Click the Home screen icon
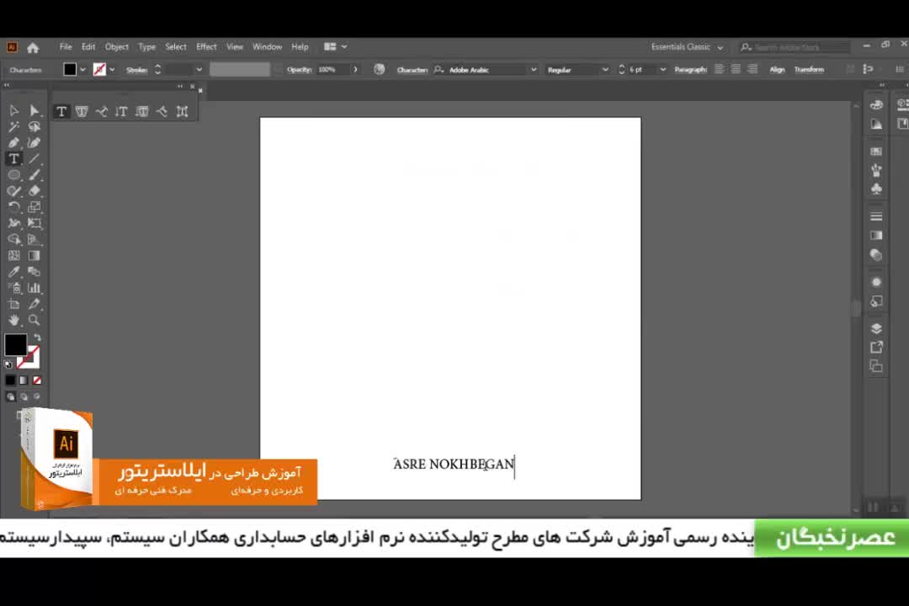This screenshot has width=909, height=606. coord(33,47)
